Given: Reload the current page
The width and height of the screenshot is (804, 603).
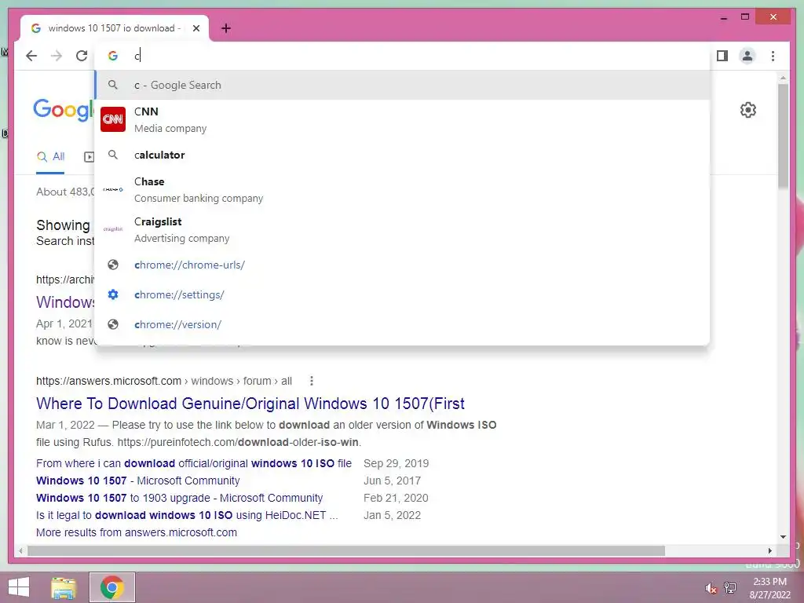Looking at the screenshot, I should (x=82, y=56).
